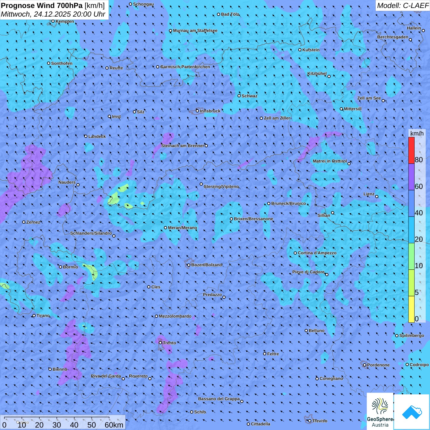
Task: Click the purple 60 km/h legend color
Action: (x=411, y=177)
